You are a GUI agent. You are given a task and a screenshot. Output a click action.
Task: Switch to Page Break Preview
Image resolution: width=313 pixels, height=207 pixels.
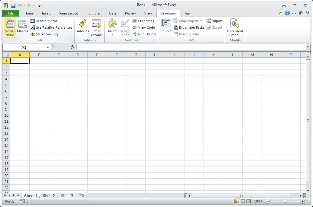point(249,201)
